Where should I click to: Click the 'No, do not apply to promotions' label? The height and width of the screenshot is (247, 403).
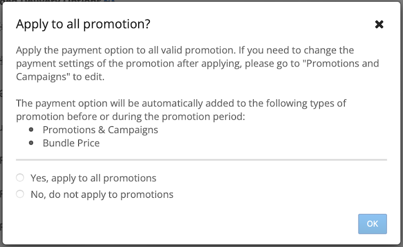point(102,194)
